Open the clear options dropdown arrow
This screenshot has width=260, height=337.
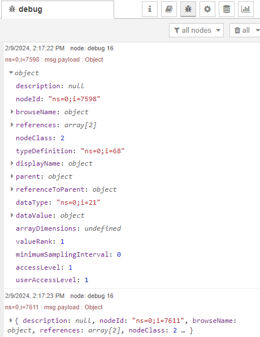(257, 31)
